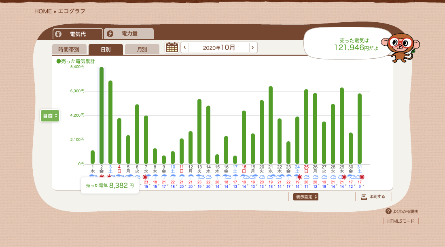Open the calendar date picker icon
Image resolution: width=445 pixels, height=247 pixels.
tap(172, 47)
